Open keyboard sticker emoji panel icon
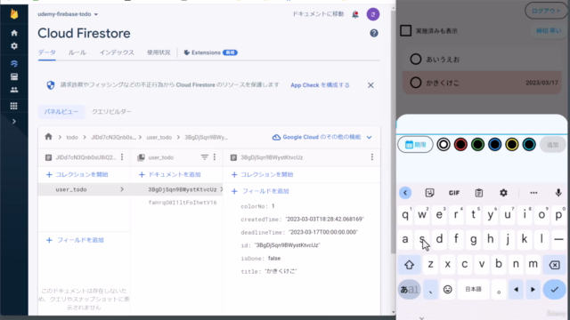The height and width of the screenshot is (320, 570). (429, 193)
